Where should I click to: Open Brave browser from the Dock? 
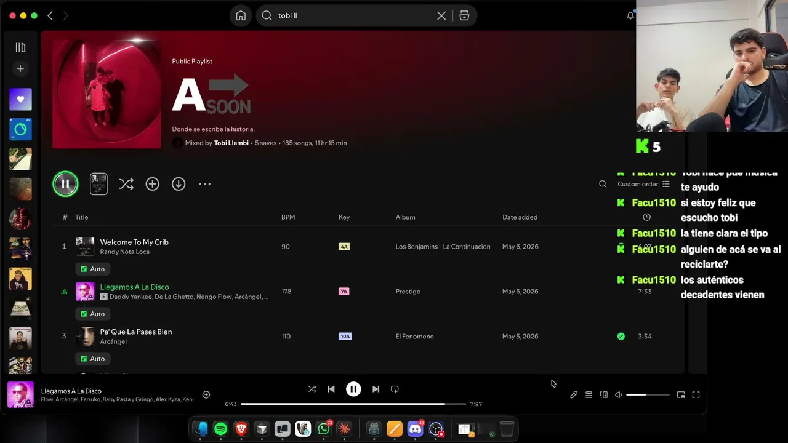point(241,429)
